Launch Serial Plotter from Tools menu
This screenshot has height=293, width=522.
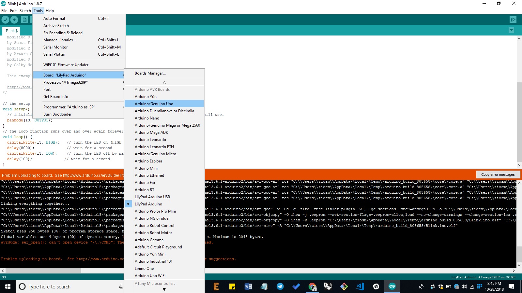click(x=79, y=54)
